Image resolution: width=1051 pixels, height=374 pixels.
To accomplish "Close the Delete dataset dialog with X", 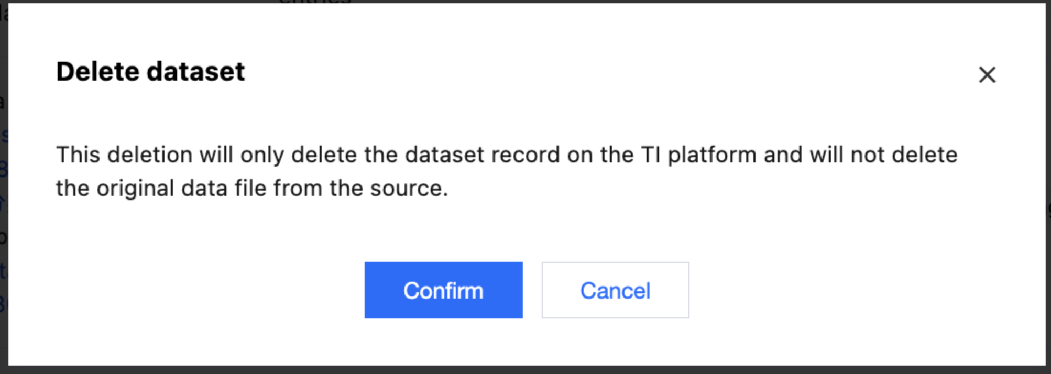I will pyautogui.click(x=987, y=75).
